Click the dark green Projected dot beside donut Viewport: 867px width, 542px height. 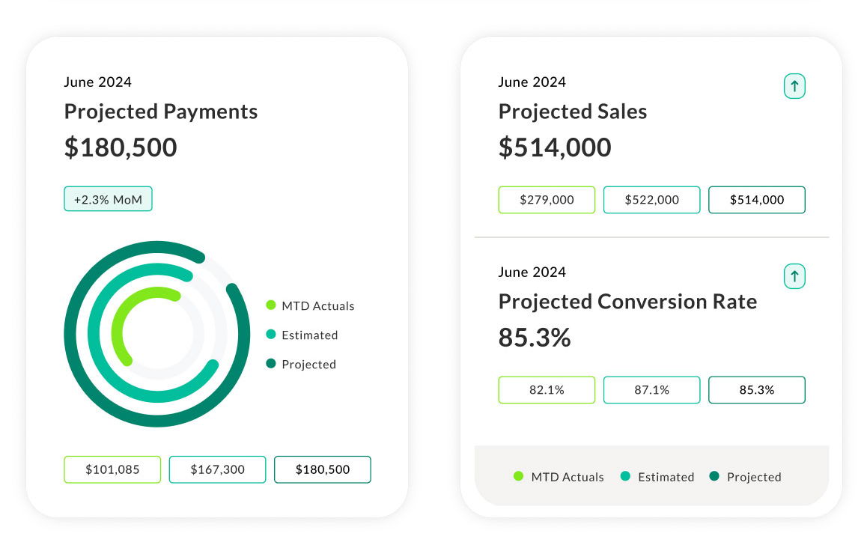271,364
